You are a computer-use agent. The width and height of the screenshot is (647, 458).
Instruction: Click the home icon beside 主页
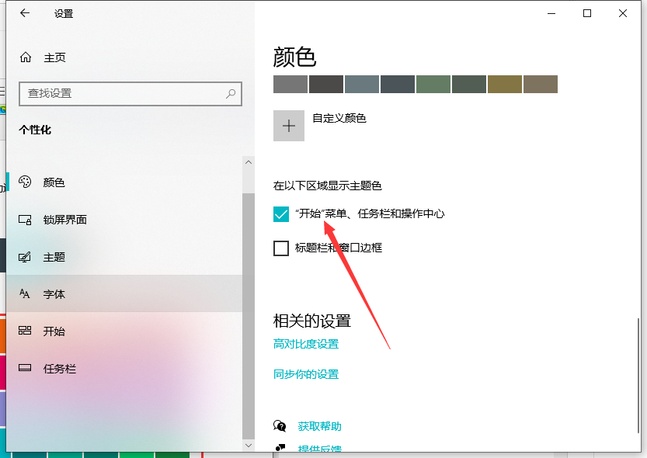click(24, 56)
